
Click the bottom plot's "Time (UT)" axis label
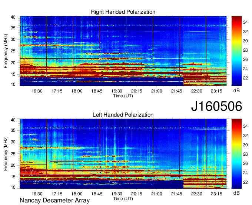click(x=123, y=199)
